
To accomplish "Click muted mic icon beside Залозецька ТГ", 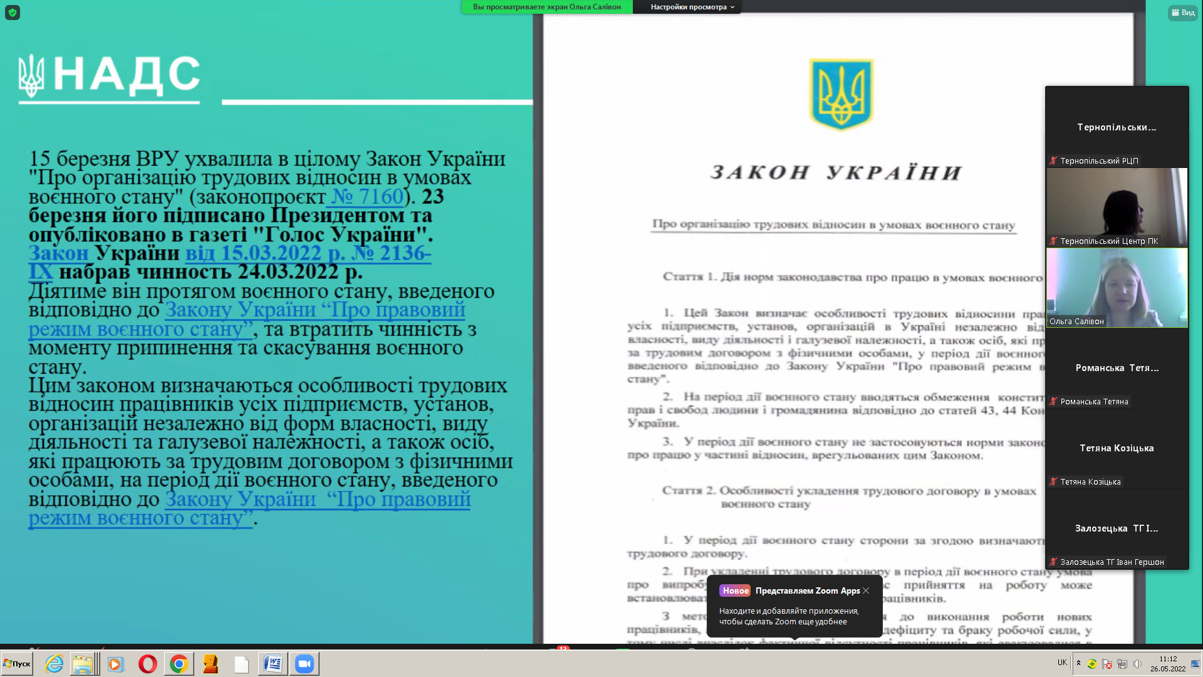I will (1053, 562).
